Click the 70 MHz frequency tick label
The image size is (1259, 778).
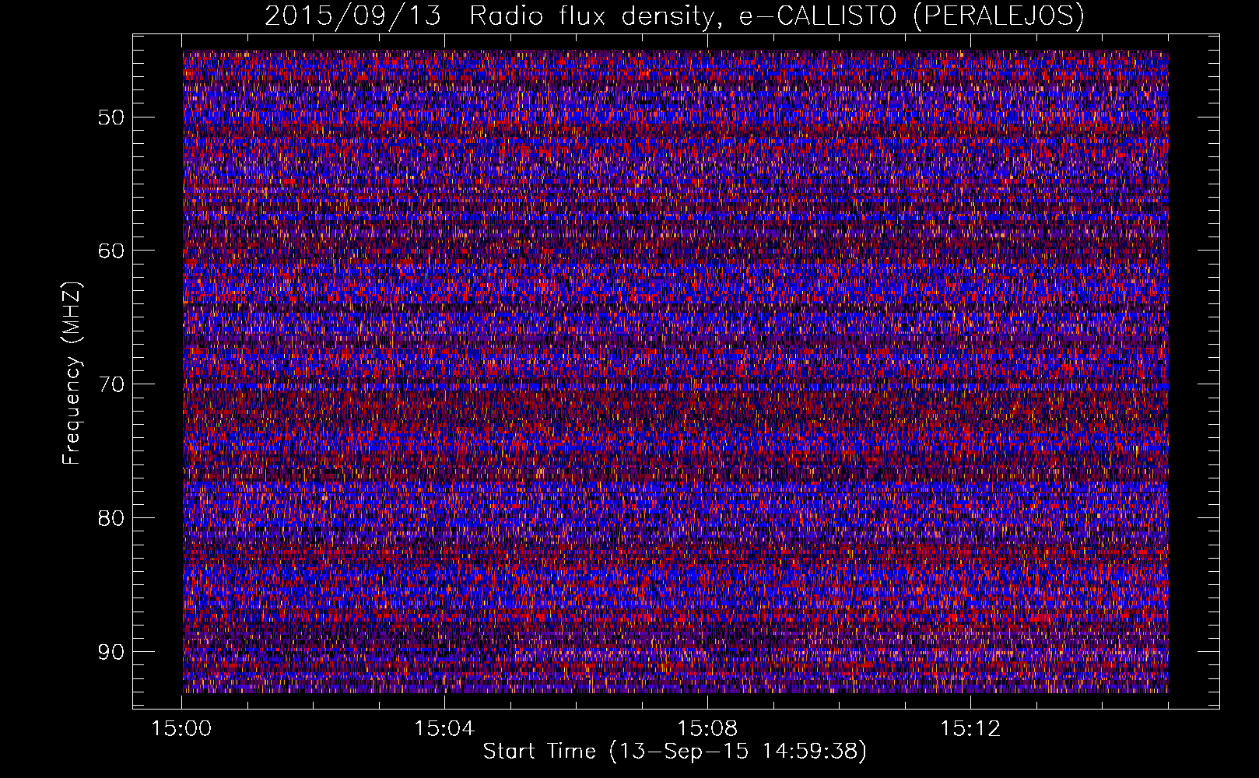pyautogui.click(x=110, y=384)
